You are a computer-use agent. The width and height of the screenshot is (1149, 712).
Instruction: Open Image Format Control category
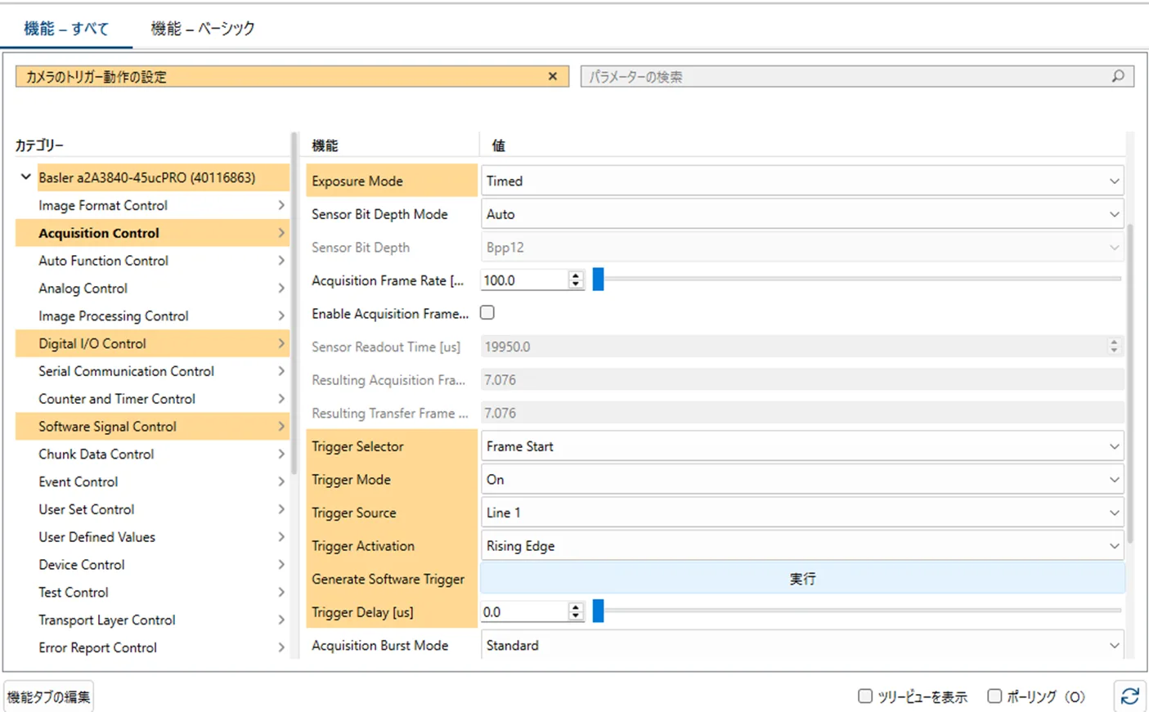coord(152,205)
